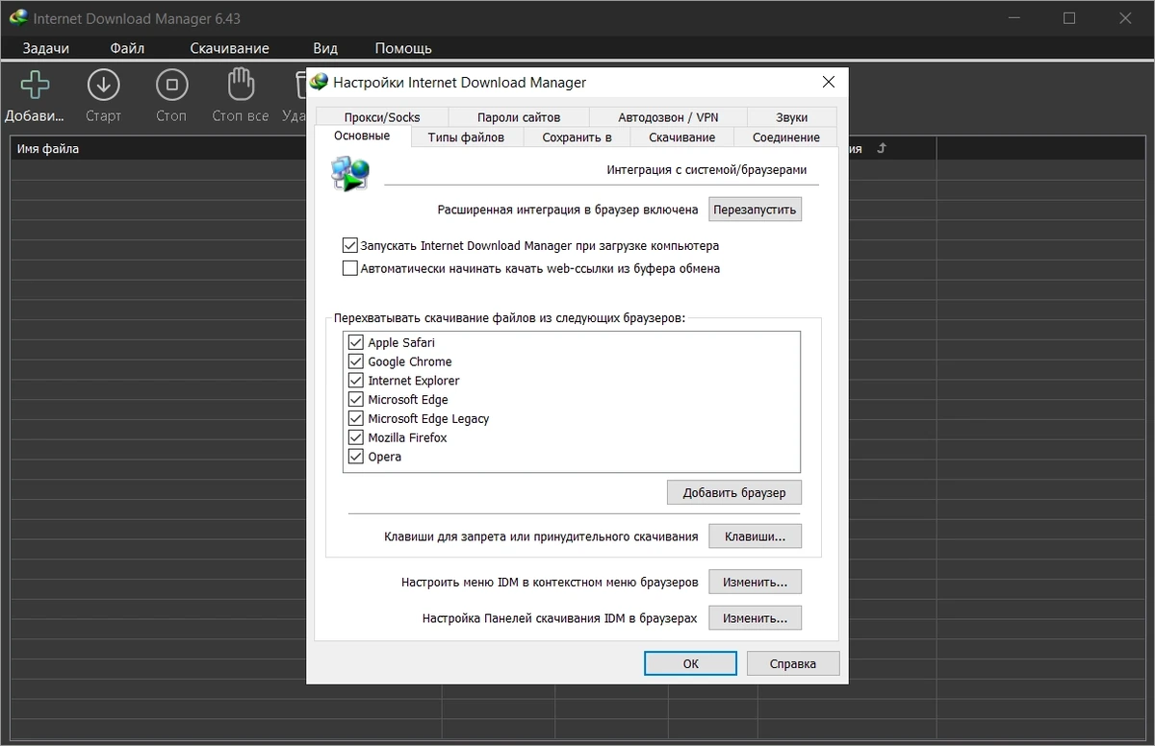Enable auto-download of clipboard web links checkbox

click(x=349, y=268)
